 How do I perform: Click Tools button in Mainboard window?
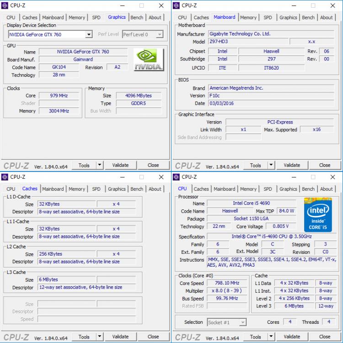tap(256, 165)
